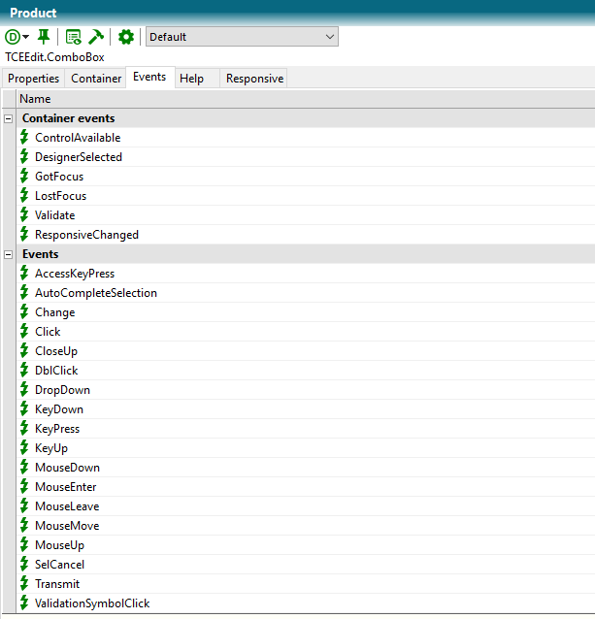The width and height of the screenshot is (595, 619).
Task: Select the DesignerSelected event name
Action: click(79, 157)
